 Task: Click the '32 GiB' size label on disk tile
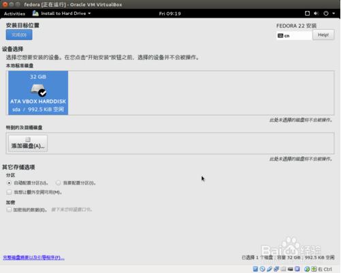[x=38, y=77]
